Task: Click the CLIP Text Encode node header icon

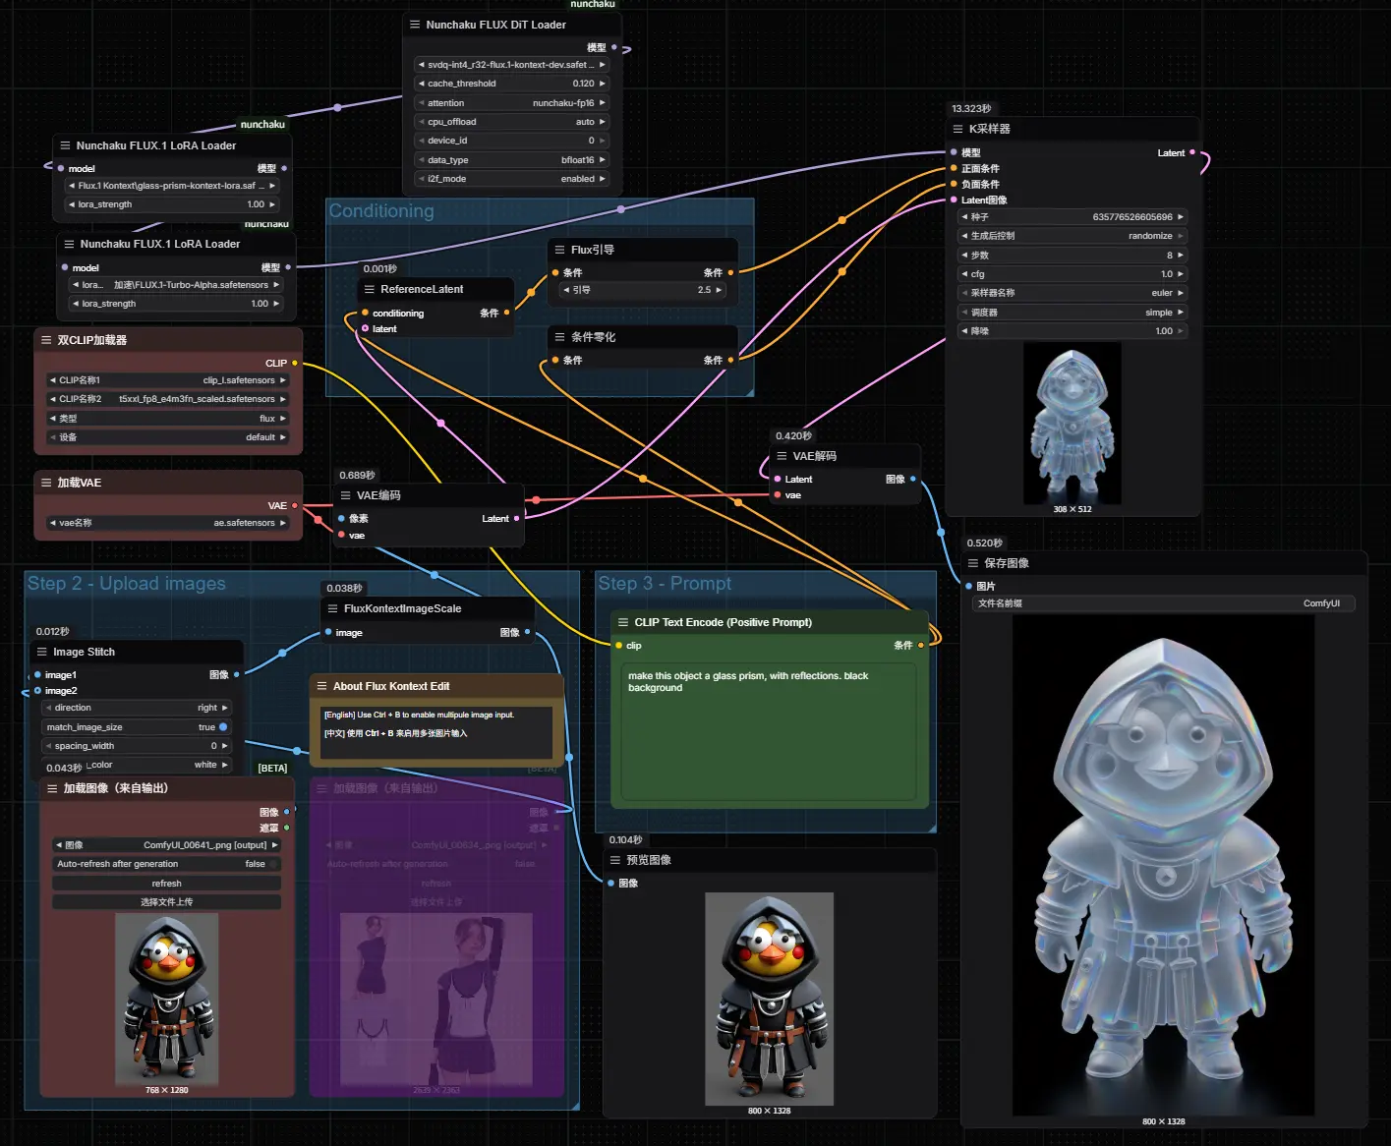Action: click(622, 622)
